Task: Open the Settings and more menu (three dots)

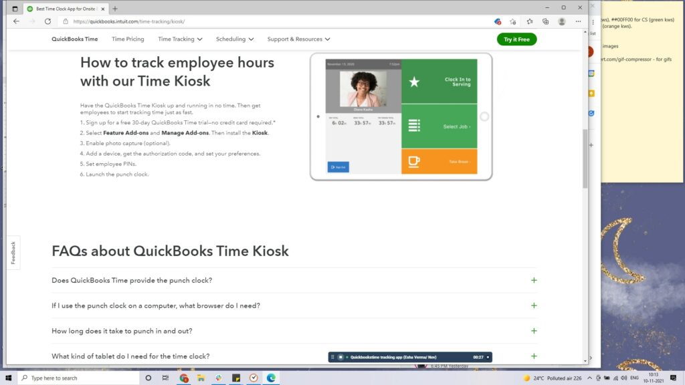Action: (x=577, y=21)
